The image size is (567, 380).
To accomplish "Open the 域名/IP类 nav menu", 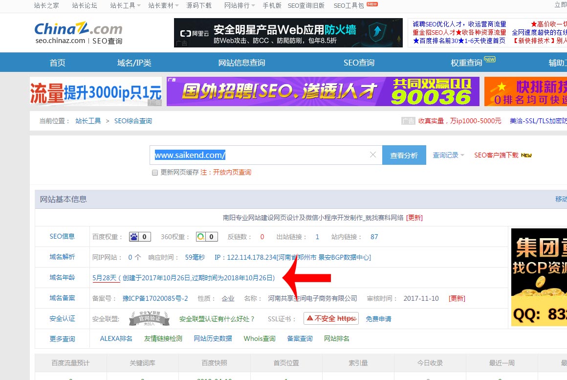I will 134,63.
